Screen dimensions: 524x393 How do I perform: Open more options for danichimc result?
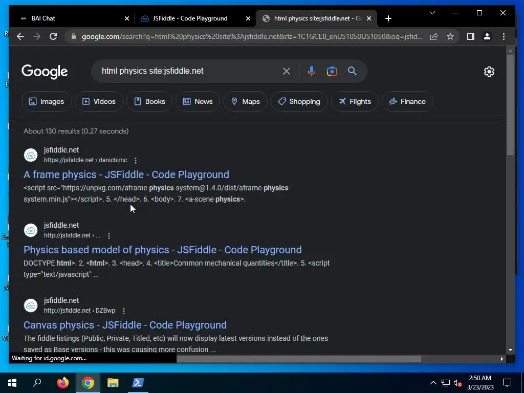pos(135,161)
